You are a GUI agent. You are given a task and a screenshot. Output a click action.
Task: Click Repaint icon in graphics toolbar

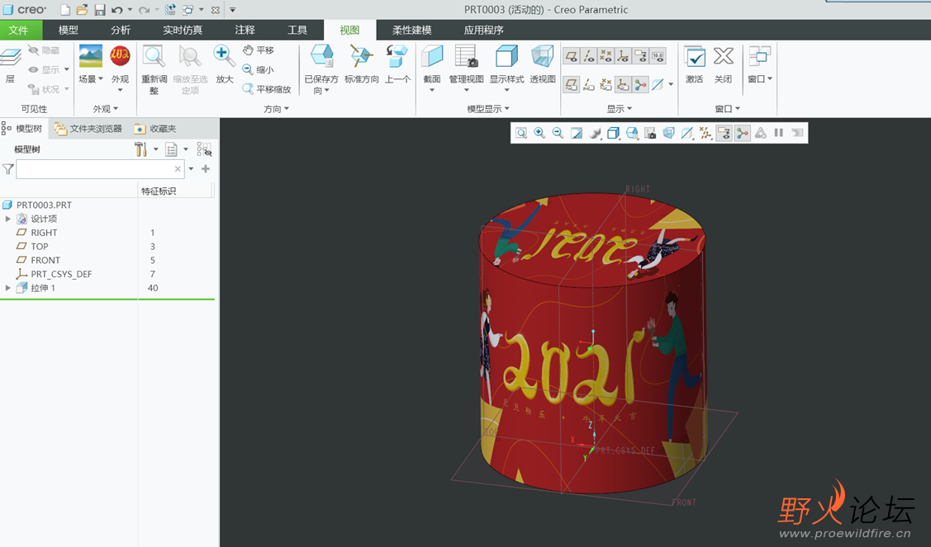(576, 133)
